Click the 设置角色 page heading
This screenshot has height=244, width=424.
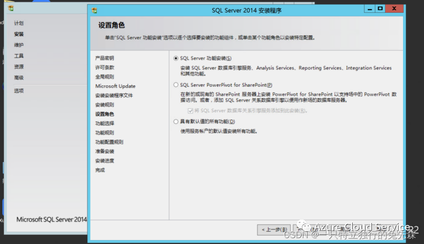(111, 25)
